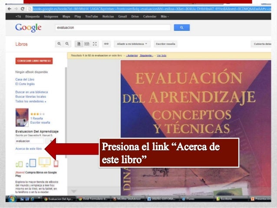Screen dimensions: 277x208
Task: Go to Siguiente search result
Action: click(x=146, y=56)
